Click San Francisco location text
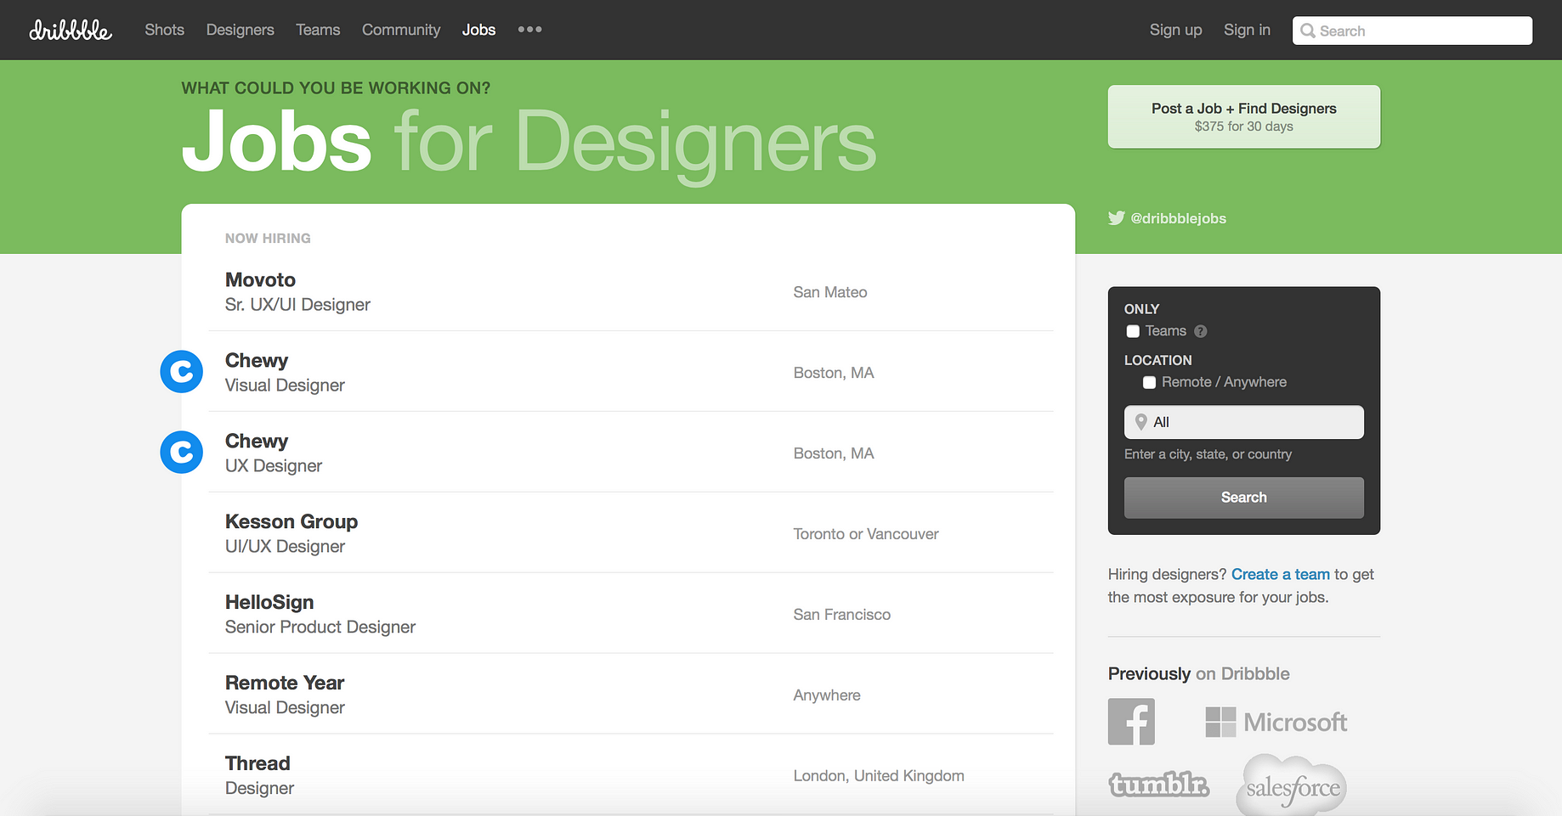This screenshot has width=1562, height=816. coord(842,615)
